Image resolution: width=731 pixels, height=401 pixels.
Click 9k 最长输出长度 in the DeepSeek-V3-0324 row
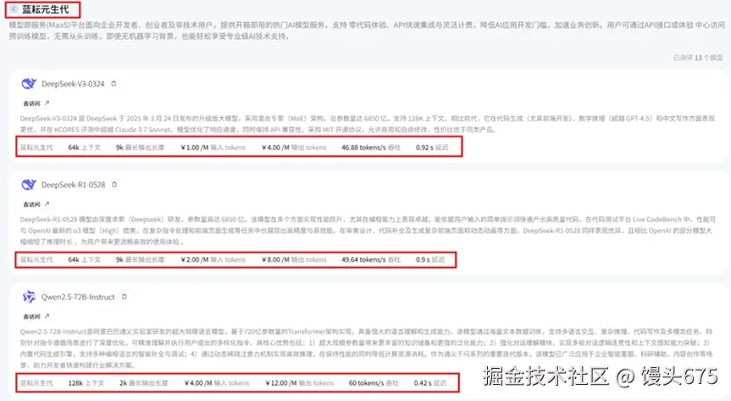[140, 148]
